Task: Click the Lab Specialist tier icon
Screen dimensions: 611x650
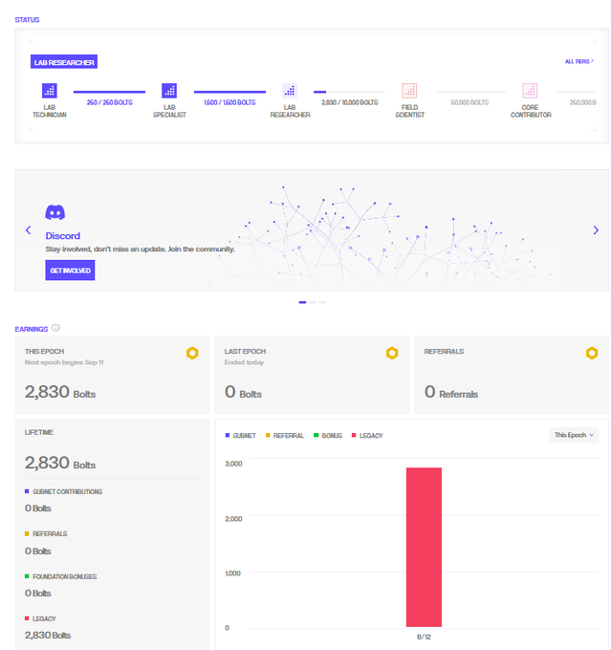Action: (x=169, y=91)
